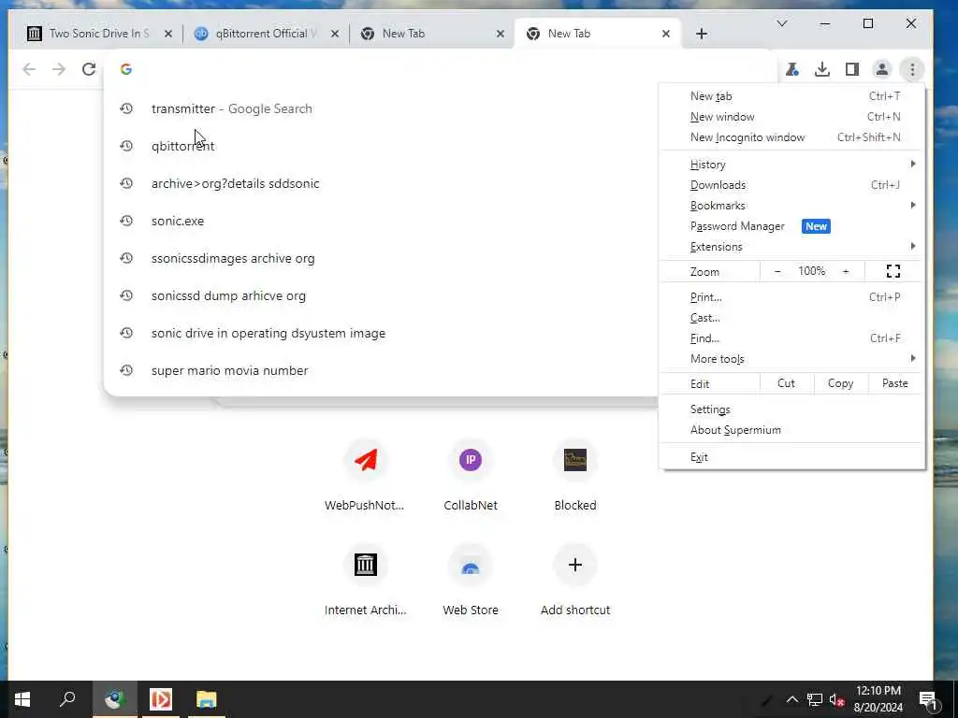Choose New window from the menu
Image resolution: width=958 pixels, height=718 pixels.
pyautogui.click(x=791, y=117)
